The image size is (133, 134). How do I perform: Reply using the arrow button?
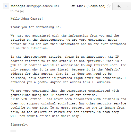click(x=119, y=6)
